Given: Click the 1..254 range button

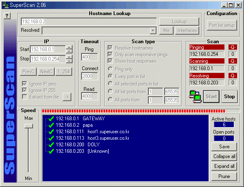Looking at the screenshot, I should pos(64,72).
